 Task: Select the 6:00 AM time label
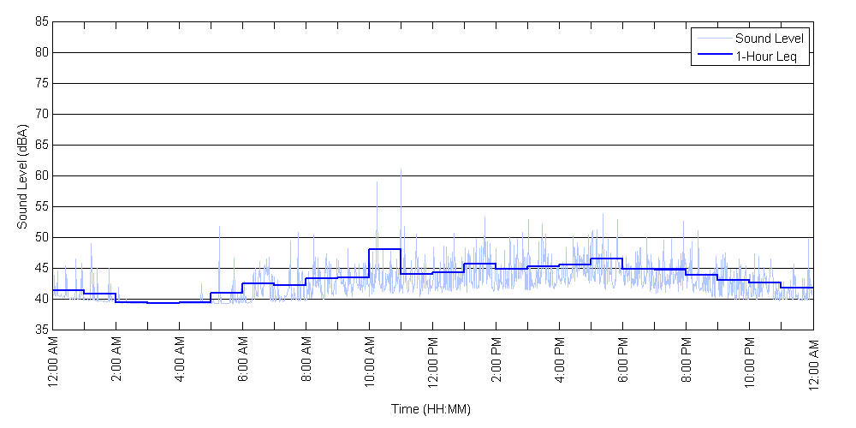pyautogui.click(x=242, y=363)
